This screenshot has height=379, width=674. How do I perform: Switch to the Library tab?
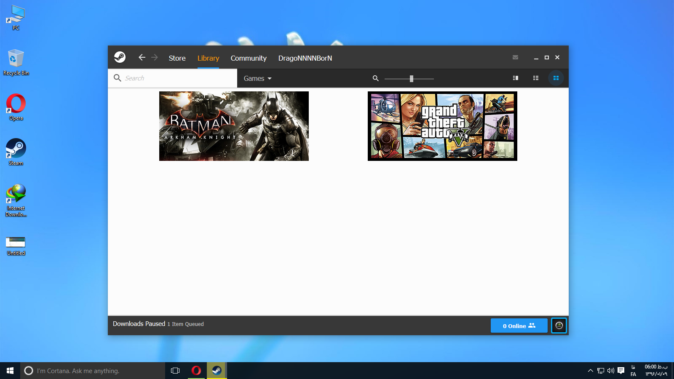click(208, 58)
